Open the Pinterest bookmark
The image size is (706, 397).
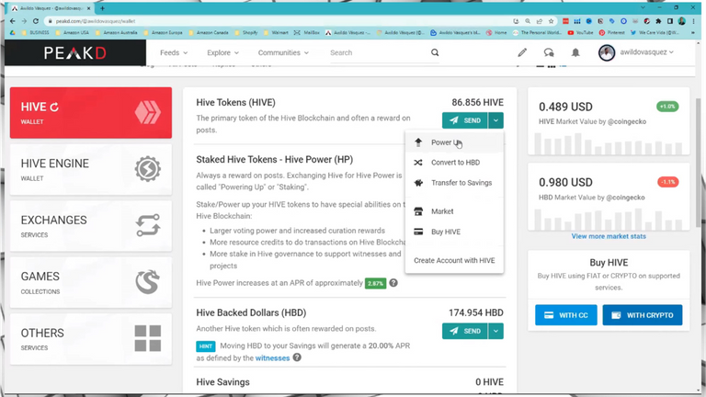click(x=612, y=33)
